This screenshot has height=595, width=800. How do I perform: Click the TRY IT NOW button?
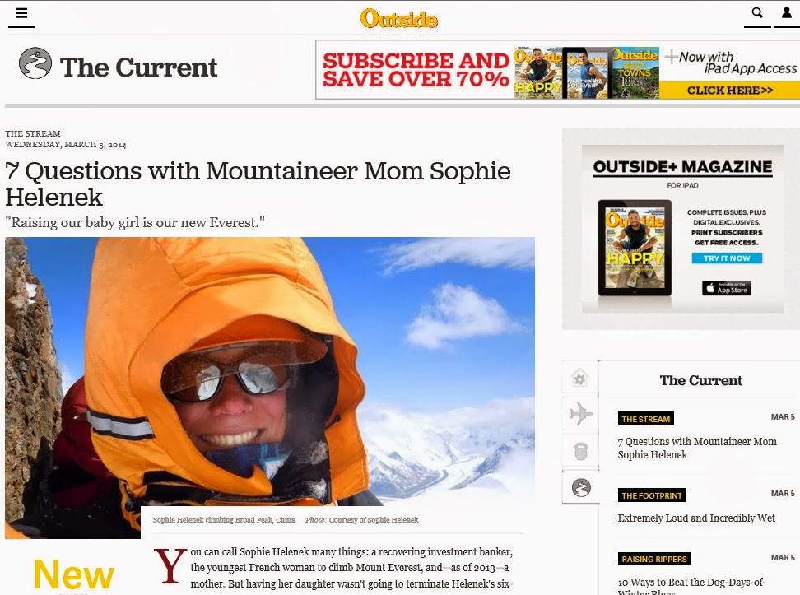point(727,258)
